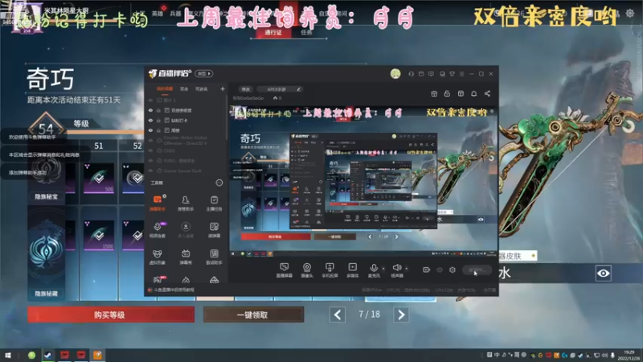Open the notification bell in streaming app
643x362 pixels.
473,93
